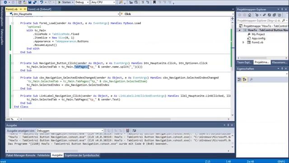
Task: Click collapse all icon in Projektmappen-Explorer
Action: (x=274, y=15)
